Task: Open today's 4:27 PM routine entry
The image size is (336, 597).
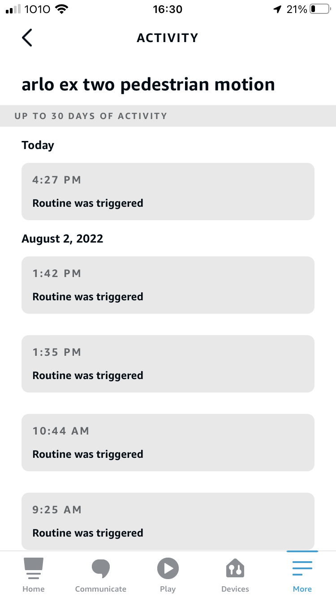Action: pos(168,192)
